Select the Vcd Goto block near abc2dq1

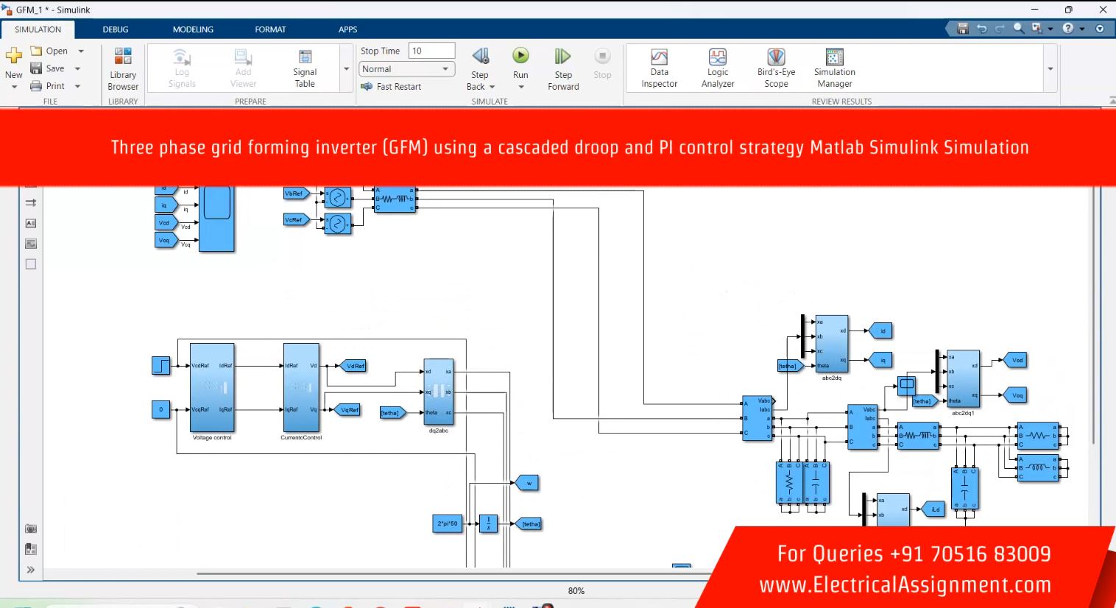click(1016, 361)
